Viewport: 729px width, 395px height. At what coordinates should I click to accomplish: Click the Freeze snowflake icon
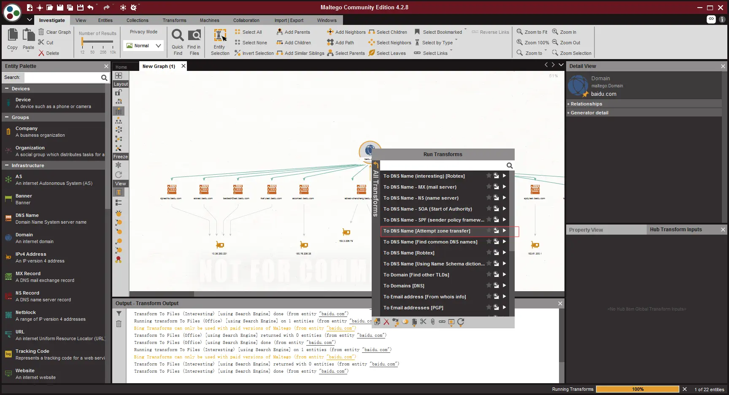(119, 165)
